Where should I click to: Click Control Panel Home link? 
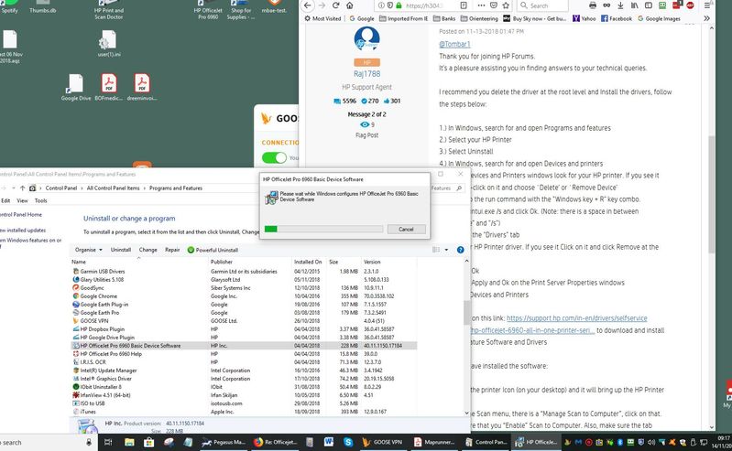pyautogui.click(x=20, y=215)
